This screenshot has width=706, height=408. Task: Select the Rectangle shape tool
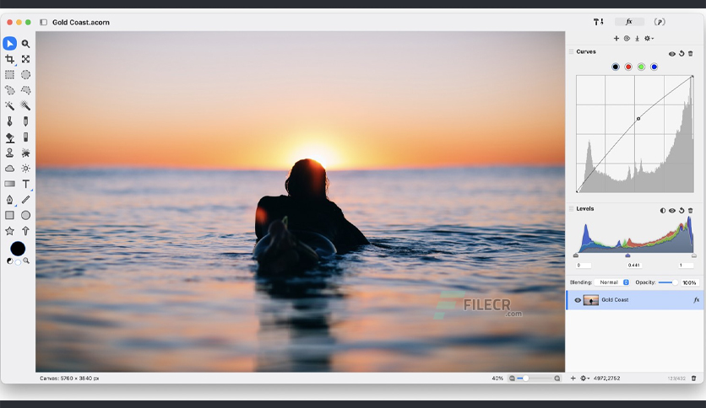coord(10,215)
